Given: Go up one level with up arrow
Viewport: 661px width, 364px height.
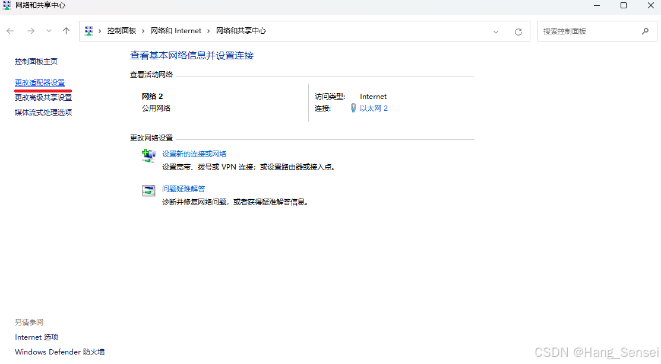Looking at the screenshot, I should (66, 31).
